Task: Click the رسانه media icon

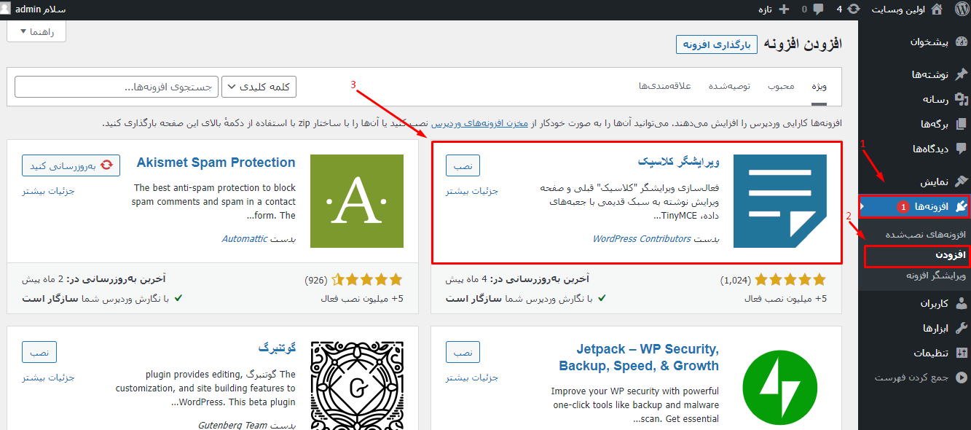Action: pyautogui.click(x=962, y=99)
